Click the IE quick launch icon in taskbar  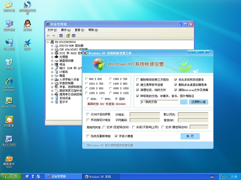point(27,176)
